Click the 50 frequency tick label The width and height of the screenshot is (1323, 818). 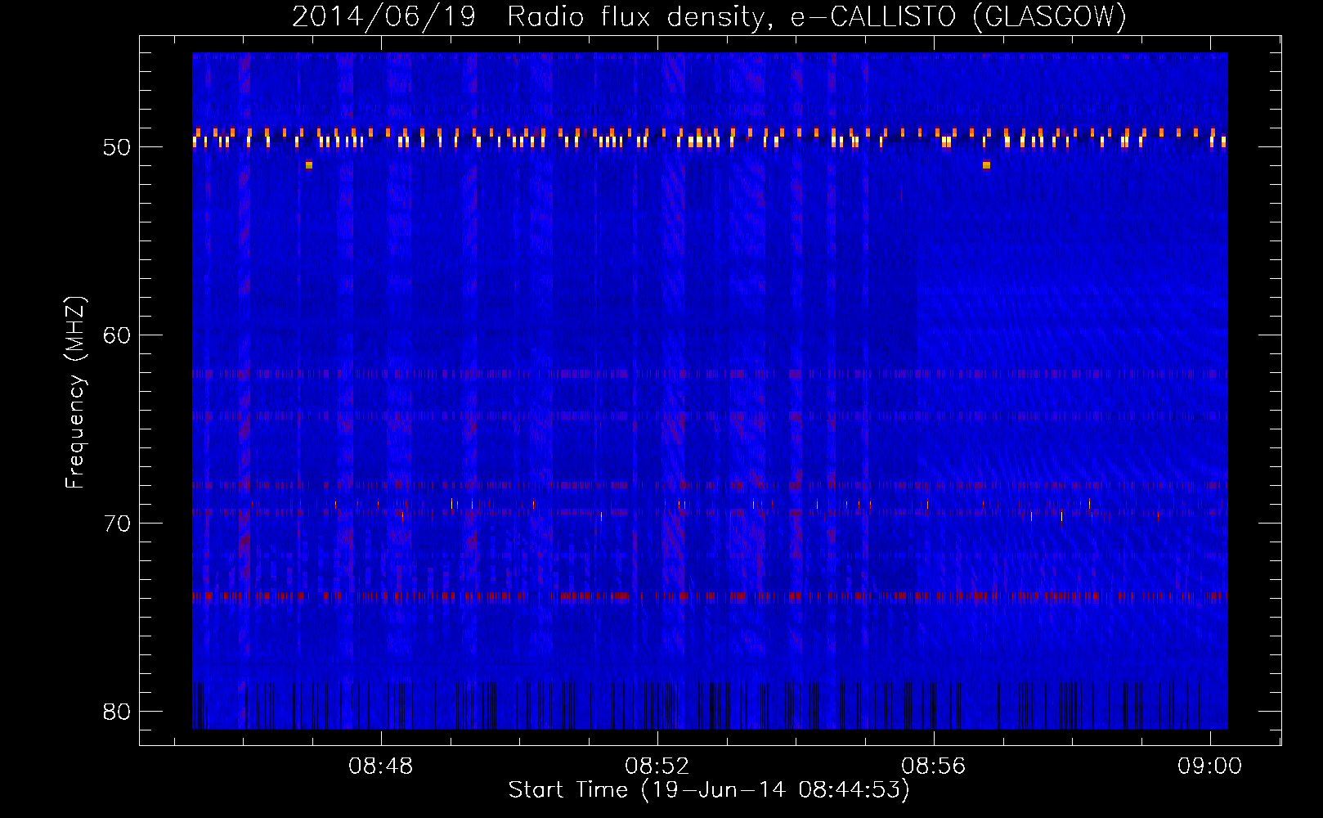117,147
